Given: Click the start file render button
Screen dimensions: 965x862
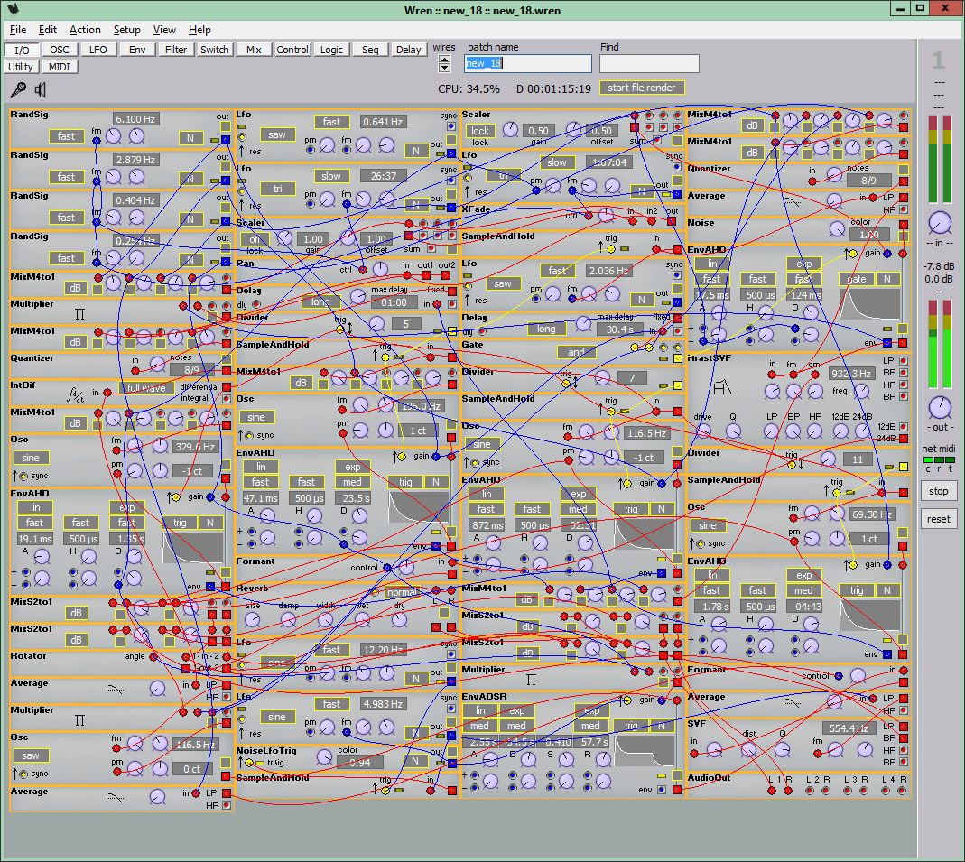Looking at the screenshot, I should (x=642, y=88).
